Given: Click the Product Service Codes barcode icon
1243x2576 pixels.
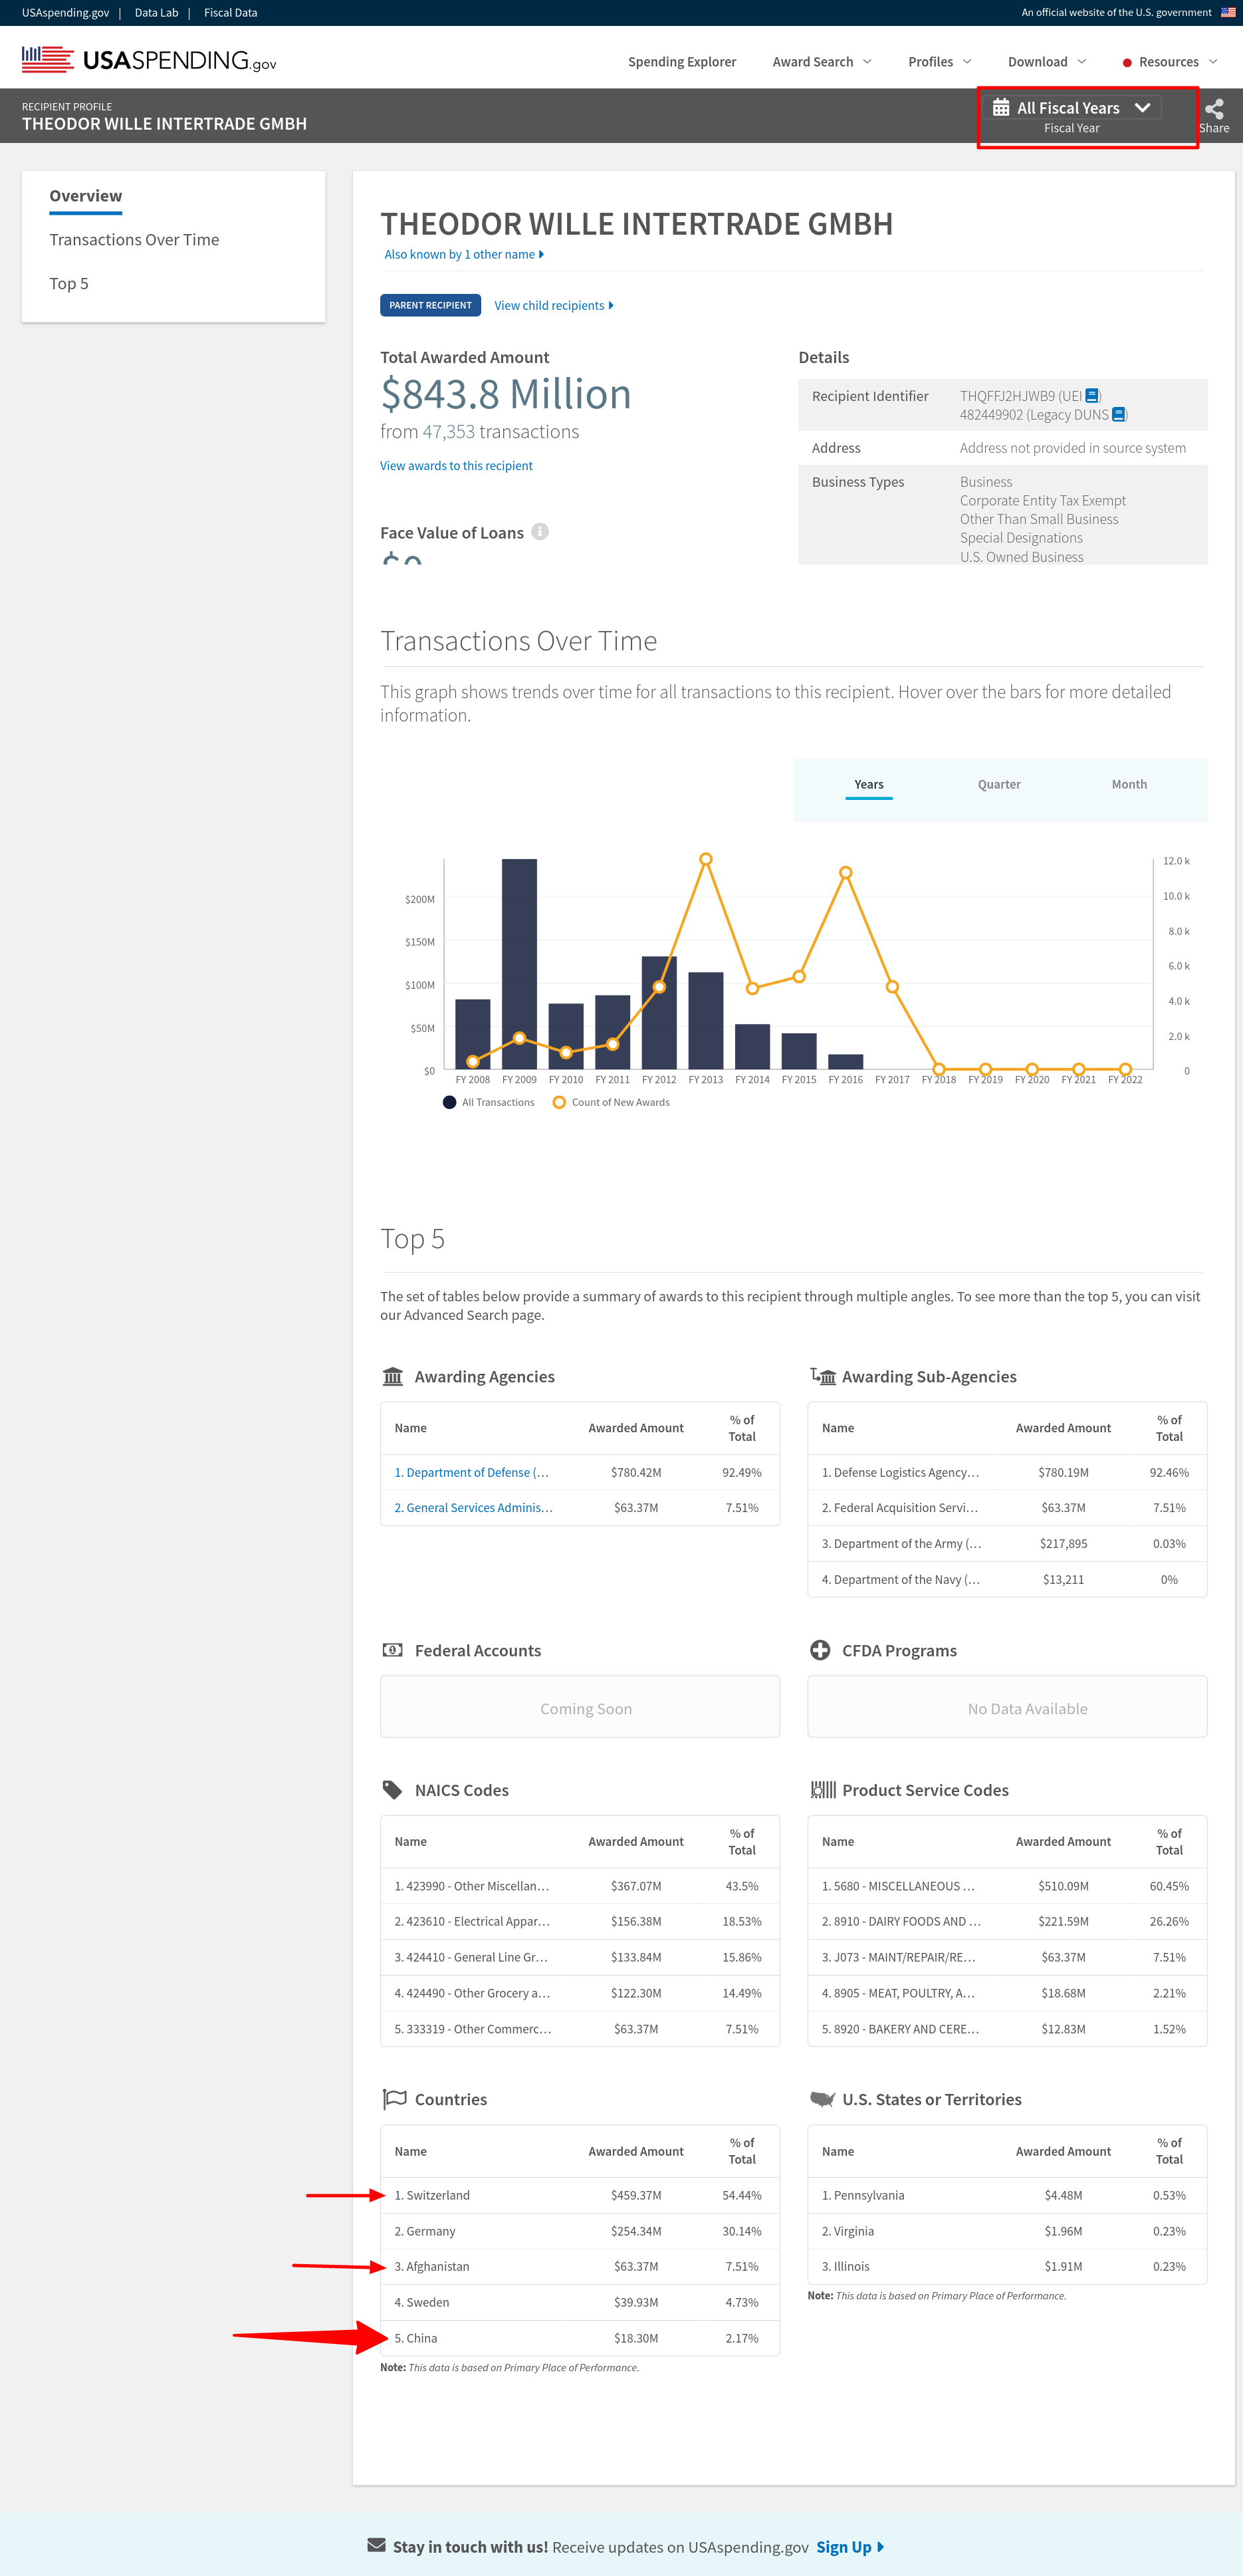Looking at the screenshot, I should [823, 1790].
